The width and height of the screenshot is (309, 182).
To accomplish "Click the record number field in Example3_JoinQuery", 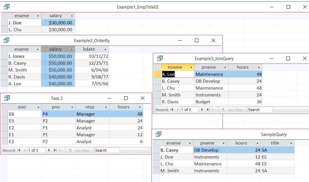I will coord(189,110).
